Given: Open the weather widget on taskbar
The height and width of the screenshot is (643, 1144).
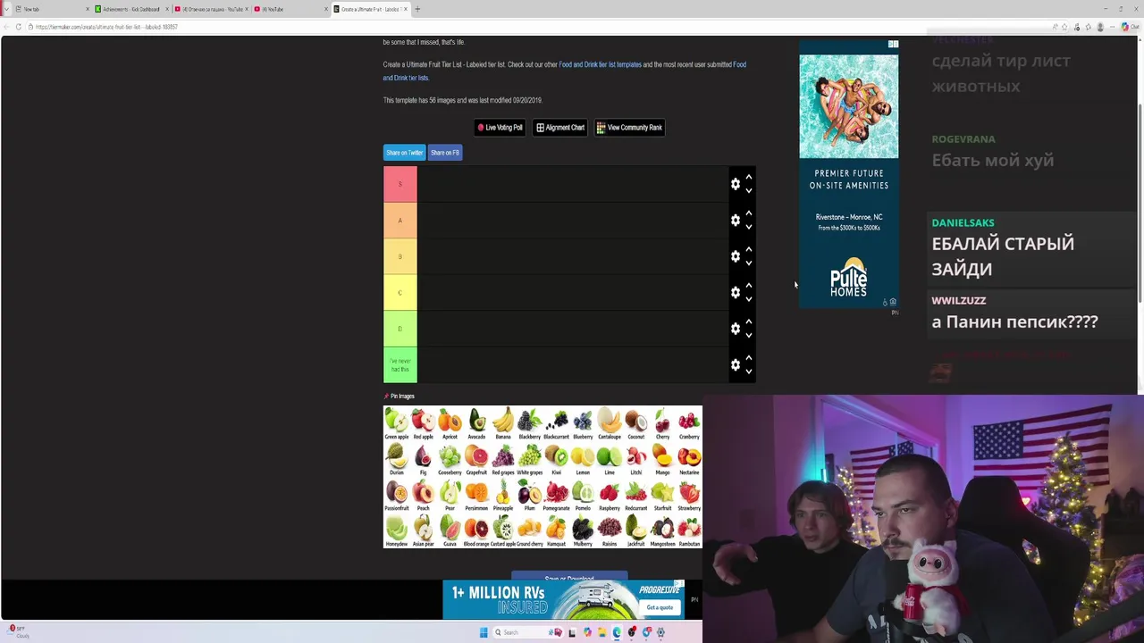Looking at the screenshot, I should coord(20,631).
